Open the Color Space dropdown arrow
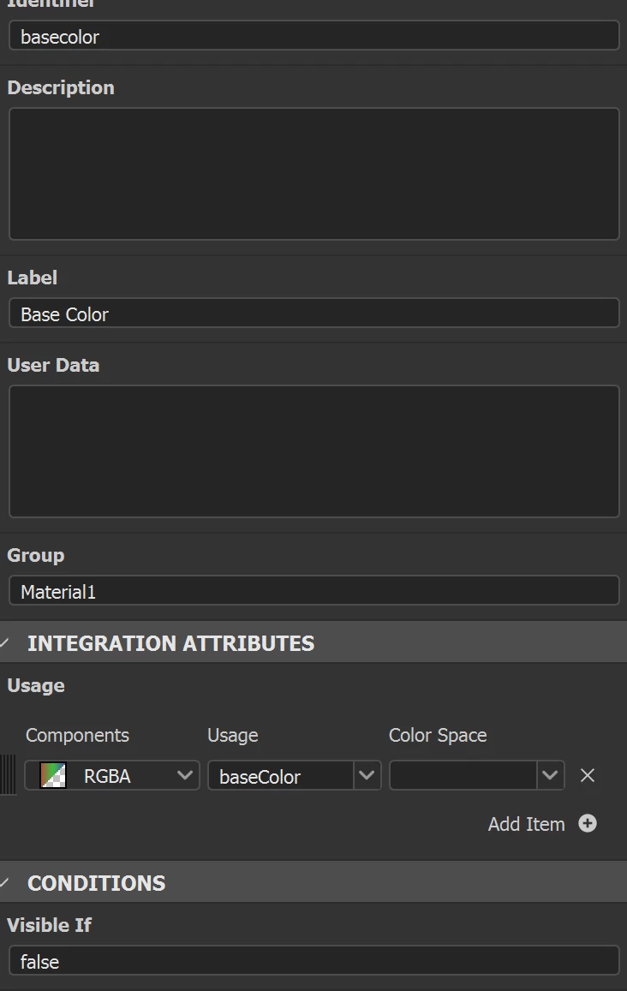This screenshot has width=627, height=991. 550,776
